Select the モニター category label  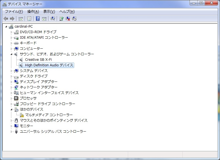(x=26, y=126)
